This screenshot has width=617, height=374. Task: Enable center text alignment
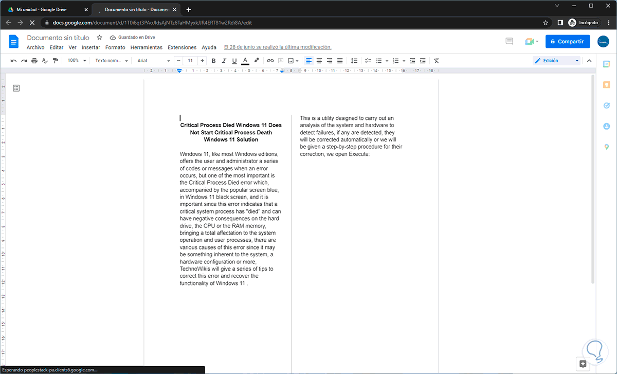319,61
